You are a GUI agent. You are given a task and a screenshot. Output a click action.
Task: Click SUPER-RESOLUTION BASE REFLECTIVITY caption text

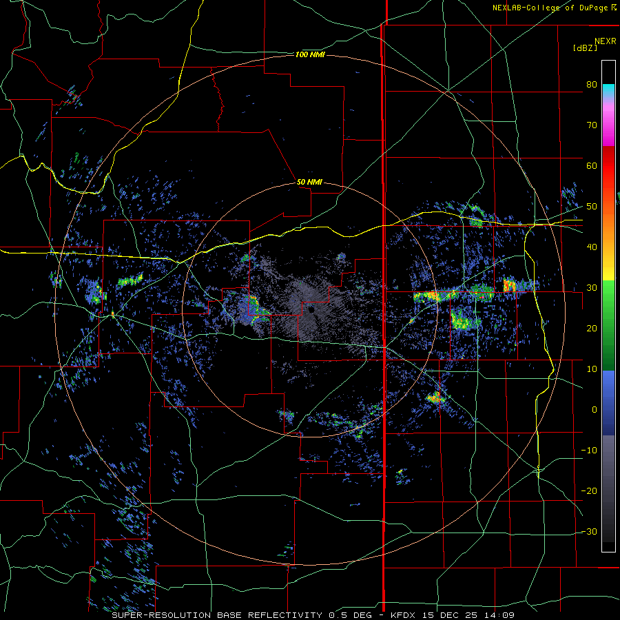click(x=217, y=615)
